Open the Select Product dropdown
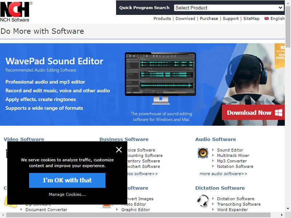This screenshot has width=291, height=218. pyautogui.click(x=228, y=8)
